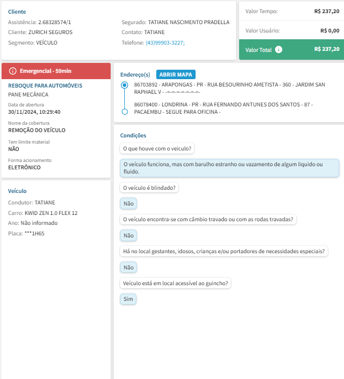Click the câmbio travado question chip
Viewport: 344px width, 379px height.
208,219
